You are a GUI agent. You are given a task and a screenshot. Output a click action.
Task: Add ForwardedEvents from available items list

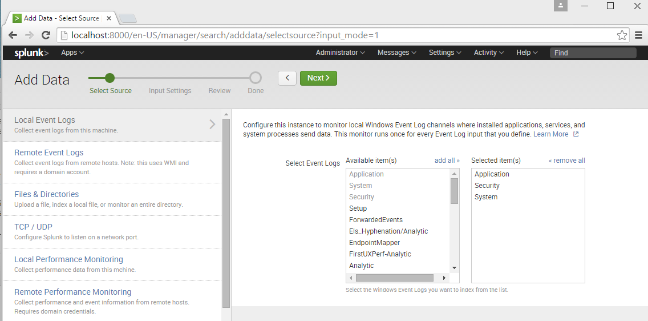[376, 220]
